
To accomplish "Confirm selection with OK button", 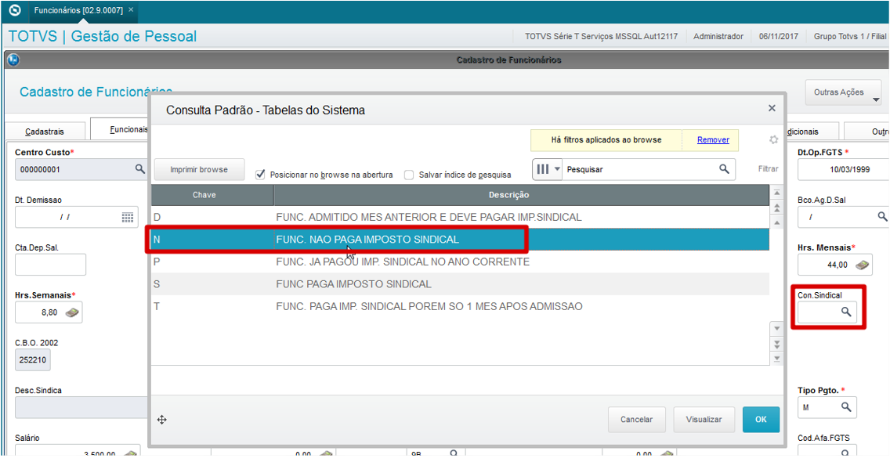I will pos(761,420).
